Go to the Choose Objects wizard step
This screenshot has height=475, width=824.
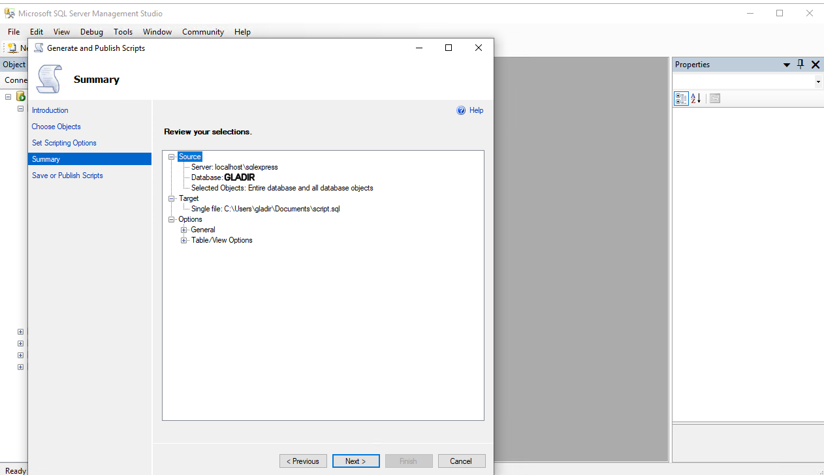(56, 127)
